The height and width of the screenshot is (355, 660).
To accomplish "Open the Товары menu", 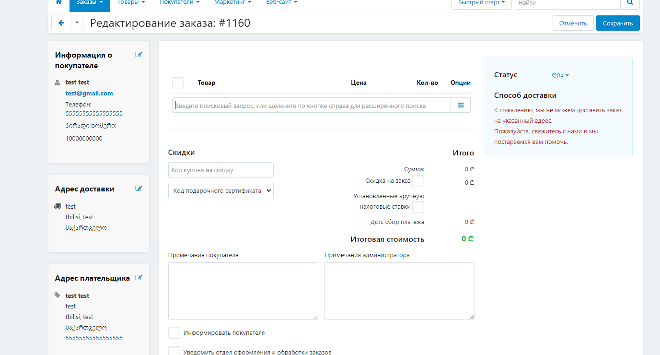I will point(131,2).
